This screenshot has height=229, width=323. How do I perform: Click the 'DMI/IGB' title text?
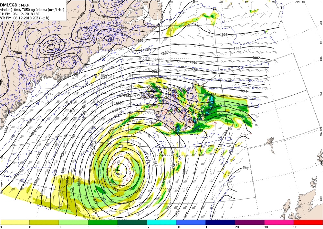[9, 5]
